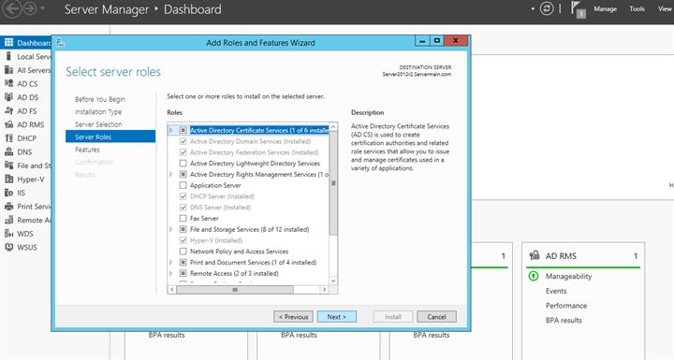The image size is (674, 360).
Task: Click the AD RMS tile icon
Action: point(535,255)
